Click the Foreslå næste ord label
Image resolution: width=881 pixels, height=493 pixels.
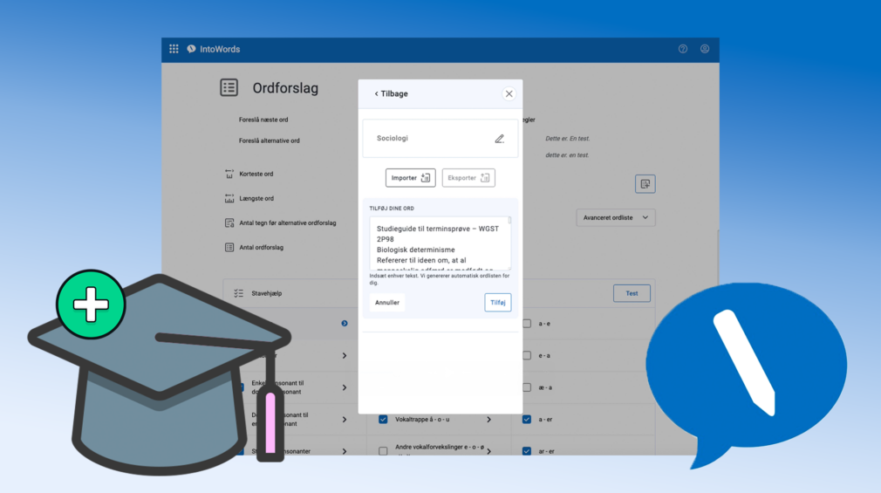263,120
